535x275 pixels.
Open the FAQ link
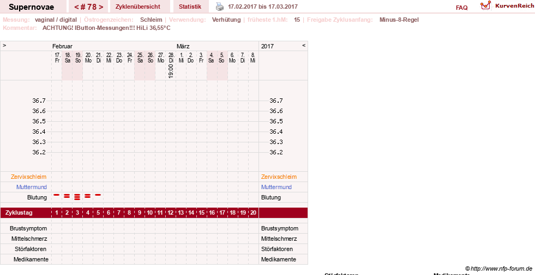click(461, 8)
